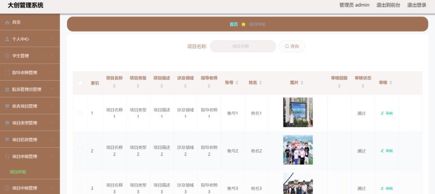Click the edit icon of row 2 审核

[382, 151]
